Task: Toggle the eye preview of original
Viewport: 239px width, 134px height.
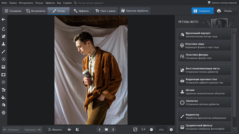Action: coord(69,130)
